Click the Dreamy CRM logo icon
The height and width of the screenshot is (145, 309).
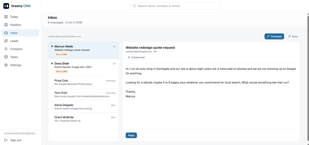6,6
